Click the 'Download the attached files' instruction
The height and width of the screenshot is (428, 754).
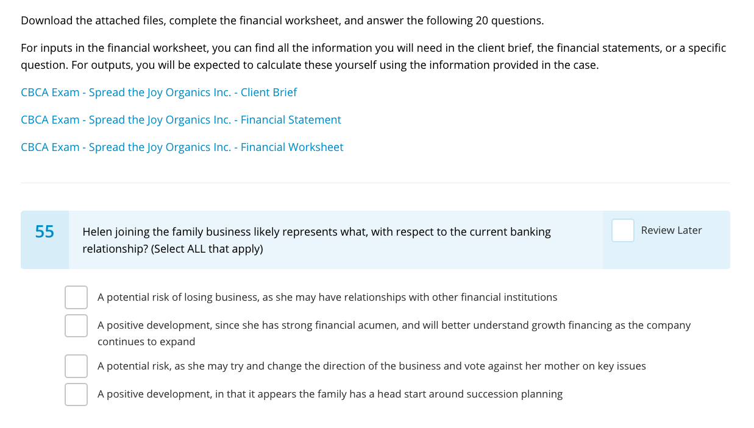[x=282, y=21]
